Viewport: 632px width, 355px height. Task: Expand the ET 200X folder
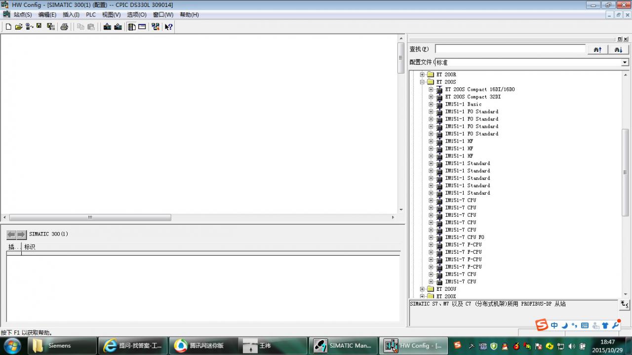tap(422, 297)
